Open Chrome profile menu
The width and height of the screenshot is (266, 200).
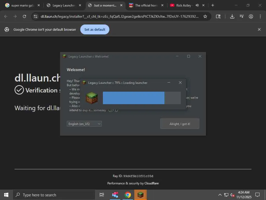(251, 16)
